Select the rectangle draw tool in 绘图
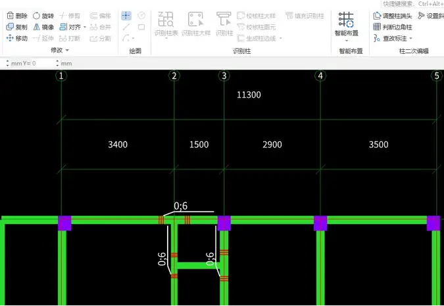The image size is (444, 306). click(x=141, y=27)
